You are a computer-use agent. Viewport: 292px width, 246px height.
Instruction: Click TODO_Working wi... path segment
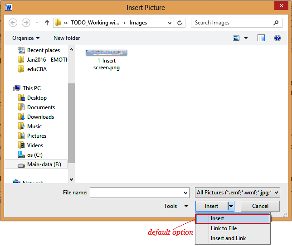click(95, 23)
